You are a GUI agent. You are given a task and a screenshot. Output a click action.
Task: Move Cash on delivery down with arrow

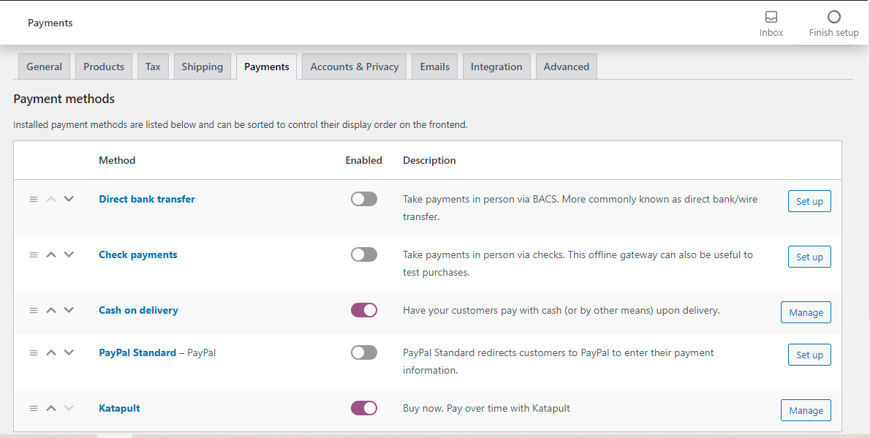tap(69, 310)
